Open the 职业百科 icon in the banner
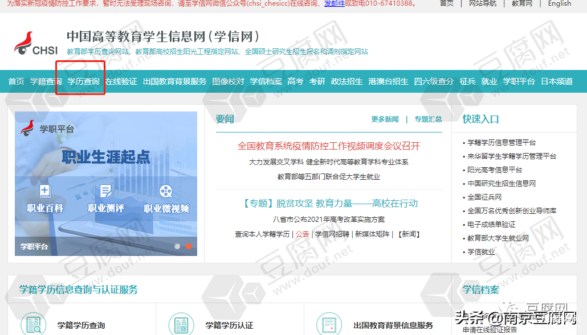Screen dimensions: 587x335 click(45, 191)
